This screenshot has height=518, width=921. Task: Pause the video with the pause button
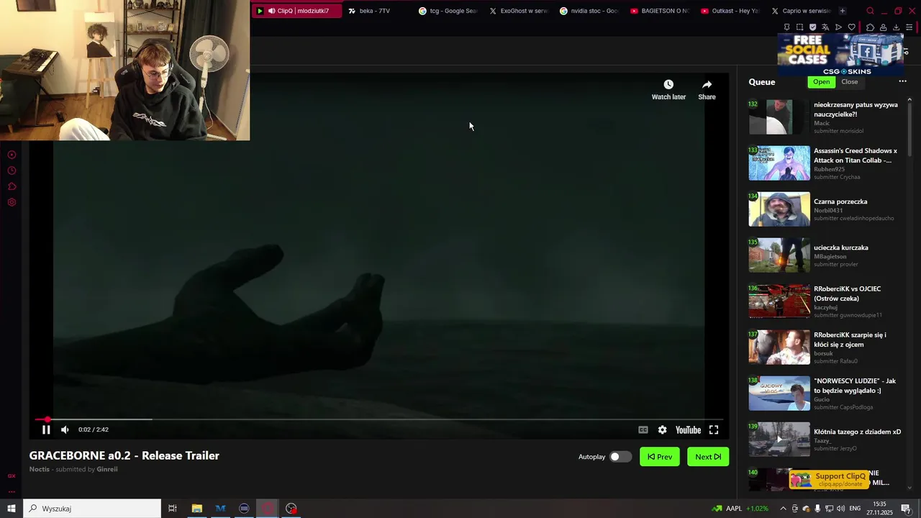coord(45,430)
